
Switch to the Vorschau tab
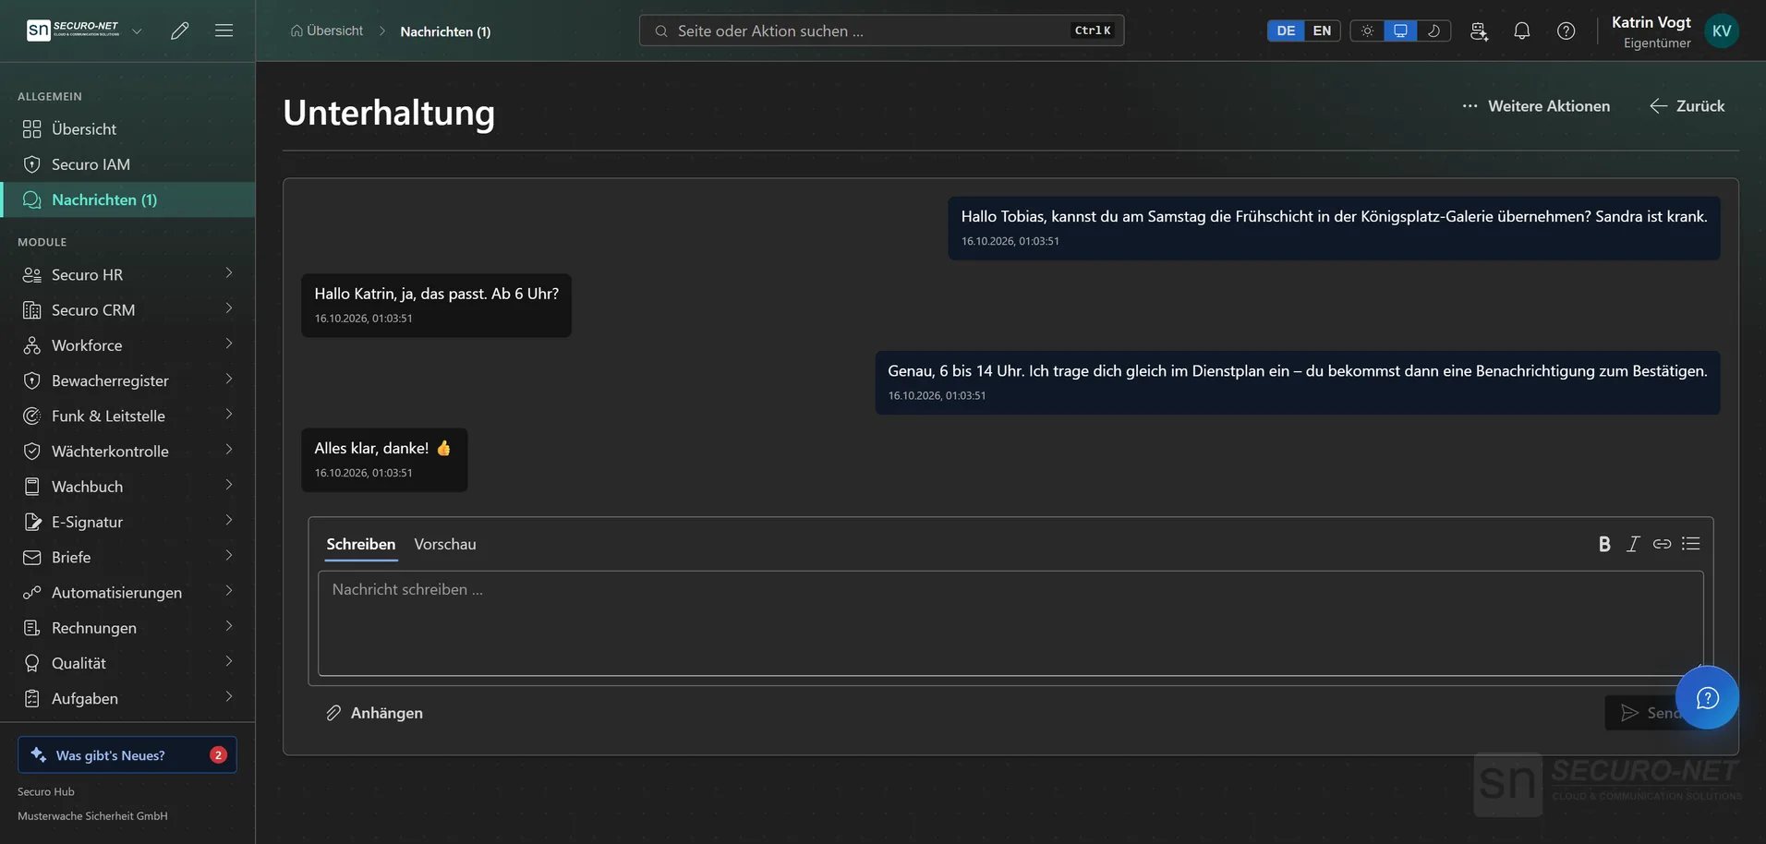(445, 544)
